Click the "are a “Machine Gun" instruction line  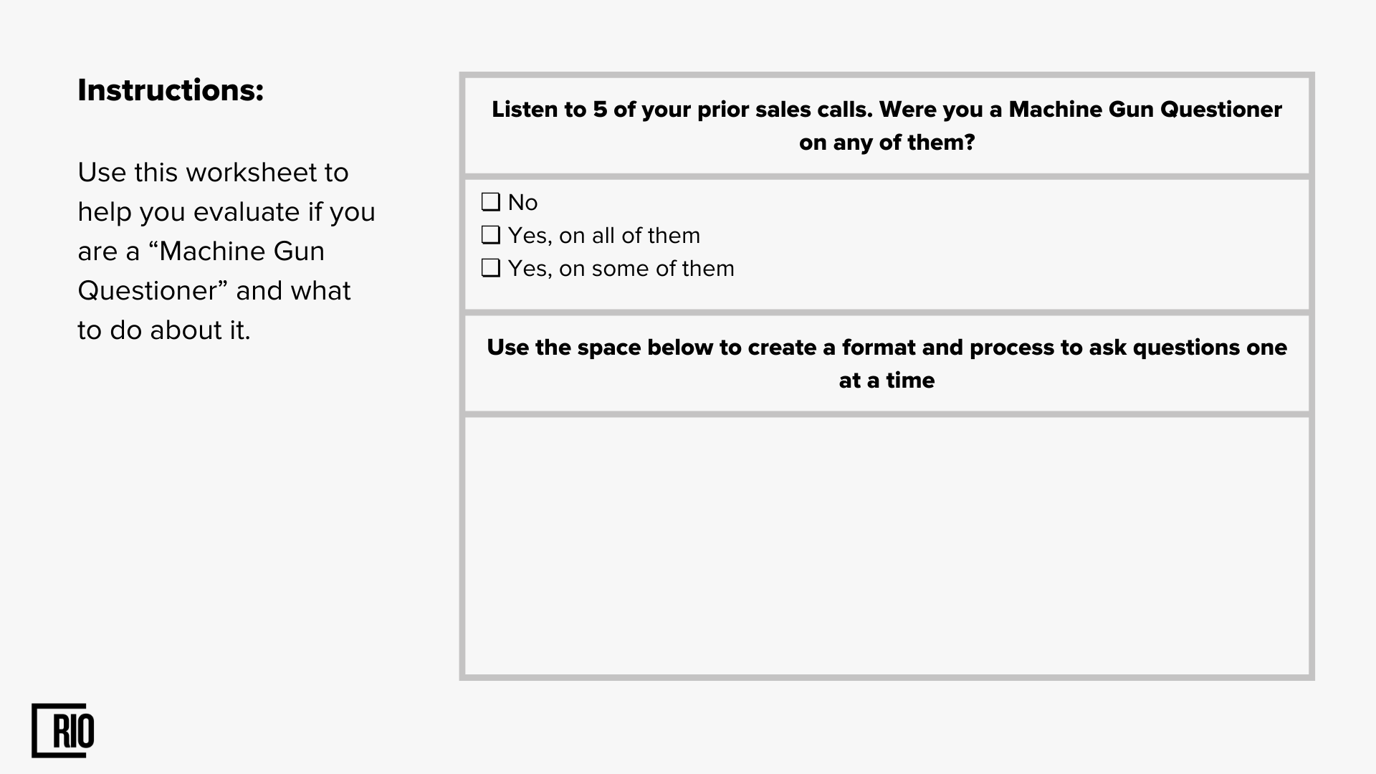pos(201,252)
